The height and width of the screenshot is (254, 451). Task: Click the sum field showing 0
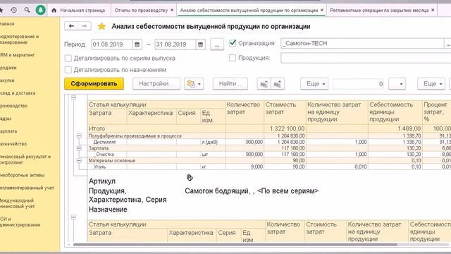coord(358,84)
